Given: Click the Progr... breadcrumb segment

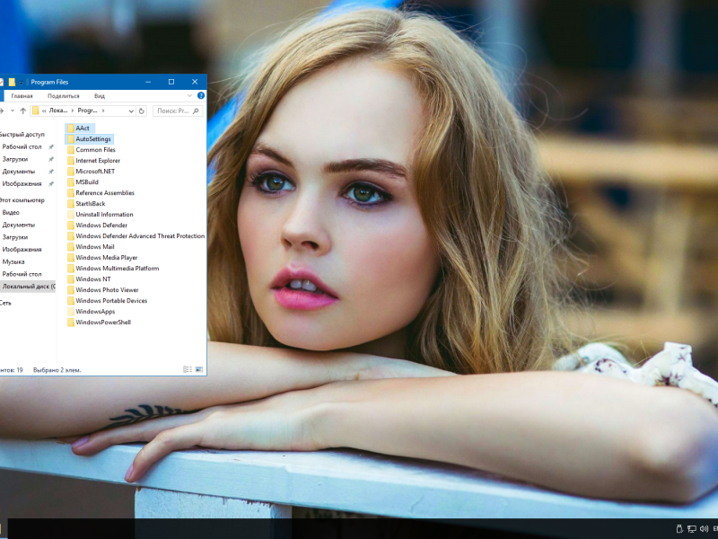Looking at the screenshot, I should tap(87, 110).
